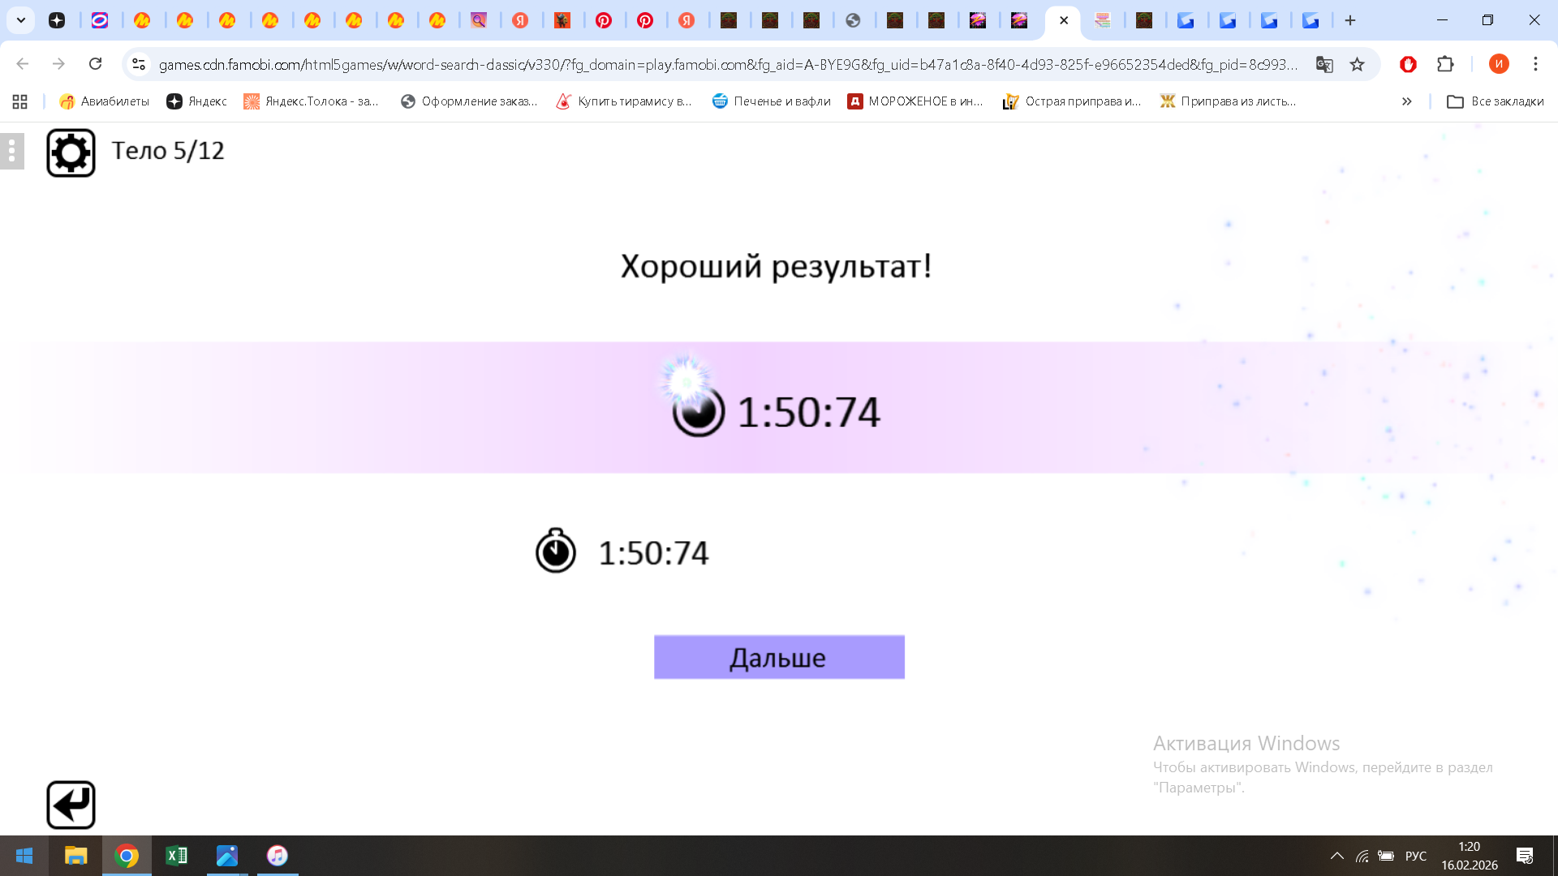Click the Google Translate icon in address bar
This screenshot has height=876, width=1558.
point(1324,64)
